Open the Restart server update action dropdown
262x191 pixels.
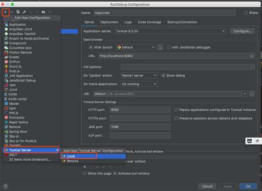click(139, 75)
